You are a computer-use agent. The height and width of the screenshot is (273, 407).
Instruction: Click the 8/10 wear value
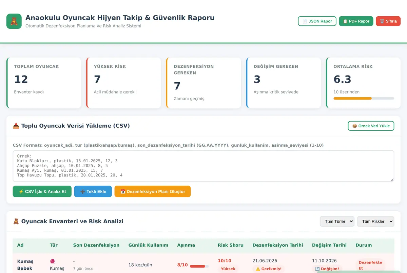point(182,265)
